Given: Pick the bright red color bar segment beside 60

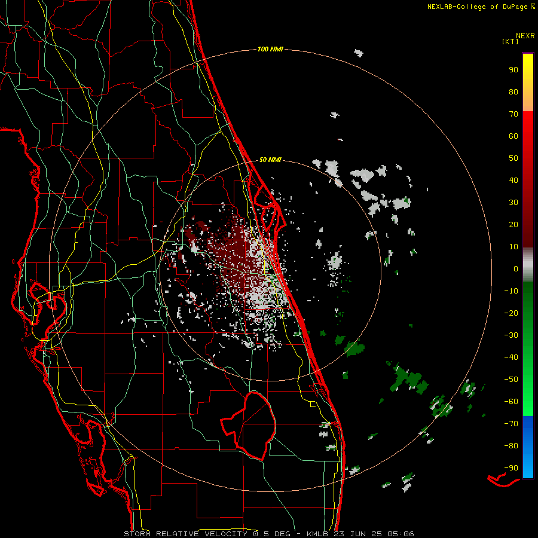Looking at the screenshot, I should (x=528, y=136).
